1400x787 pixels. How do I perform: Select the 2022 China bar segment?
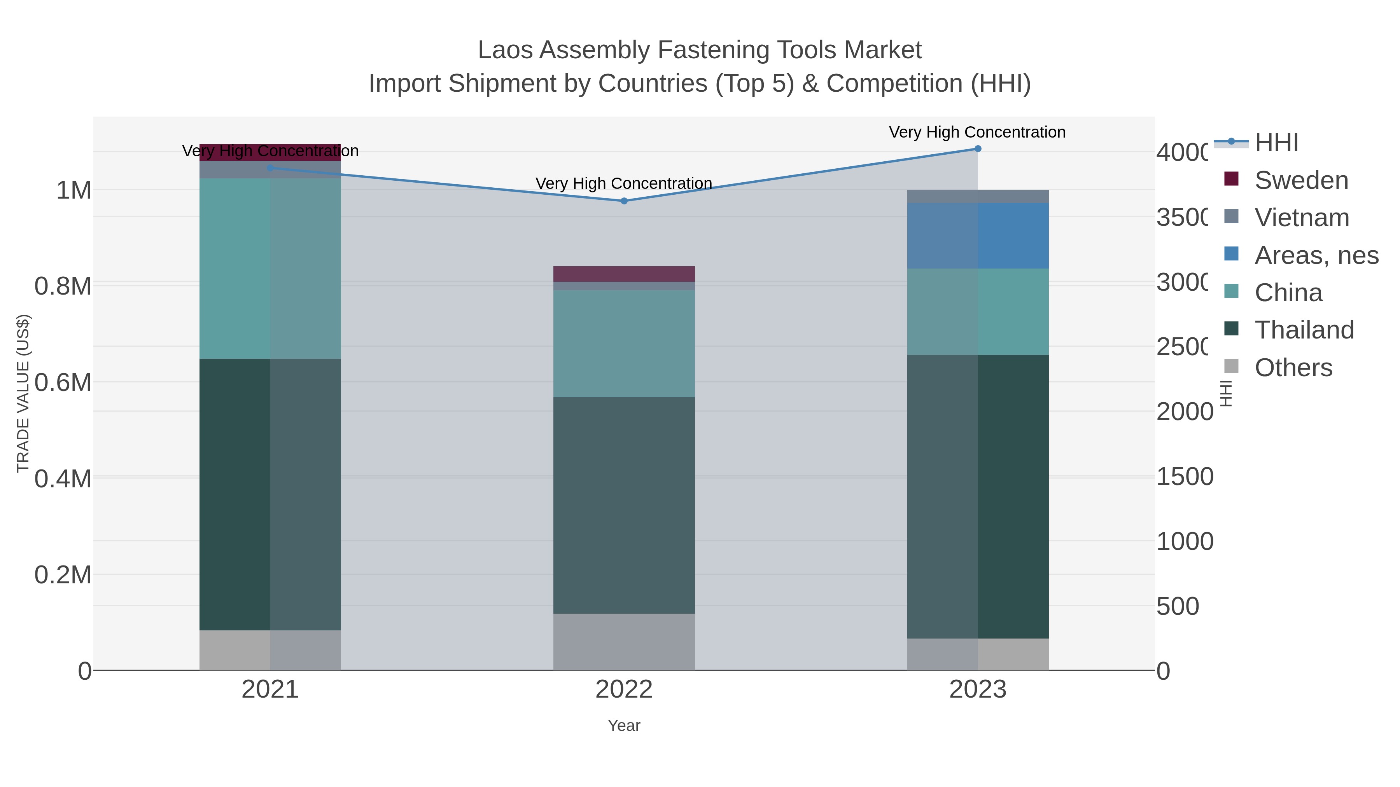[624, 343]
